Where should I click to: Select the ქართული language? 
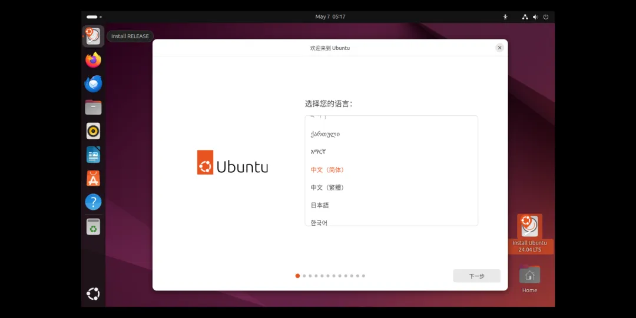(392, 134)
